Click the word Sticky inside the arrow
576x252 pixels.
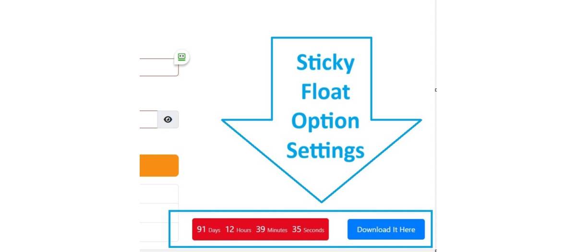(325, 63)
